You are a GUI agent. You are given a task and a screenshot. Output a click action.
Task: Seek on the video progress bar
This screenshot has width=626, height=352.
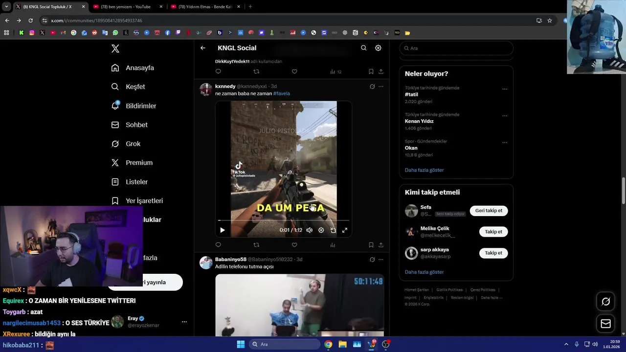[284, 220]
